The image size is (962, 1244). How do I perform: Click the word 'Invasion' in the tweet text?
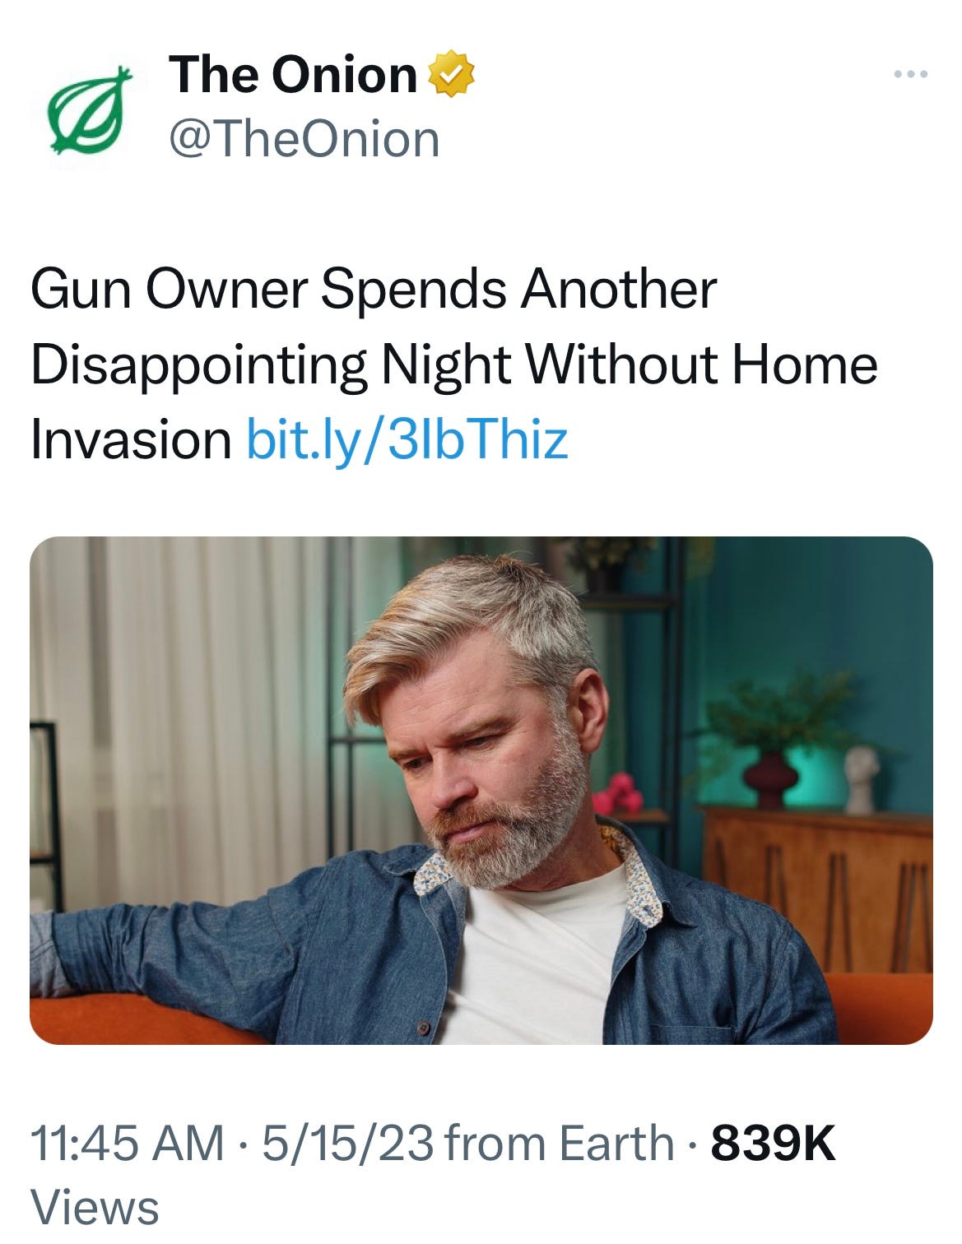click(131, 440)
